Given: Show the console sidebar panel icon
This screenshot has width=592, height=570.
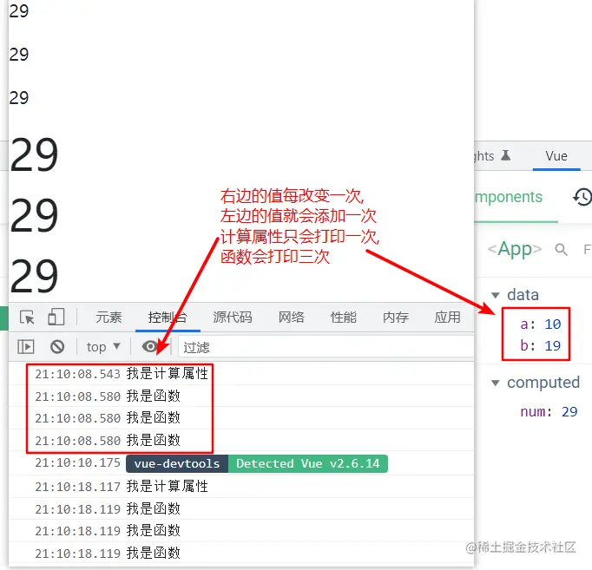Looking at the screenshot, I should point(26,346).
